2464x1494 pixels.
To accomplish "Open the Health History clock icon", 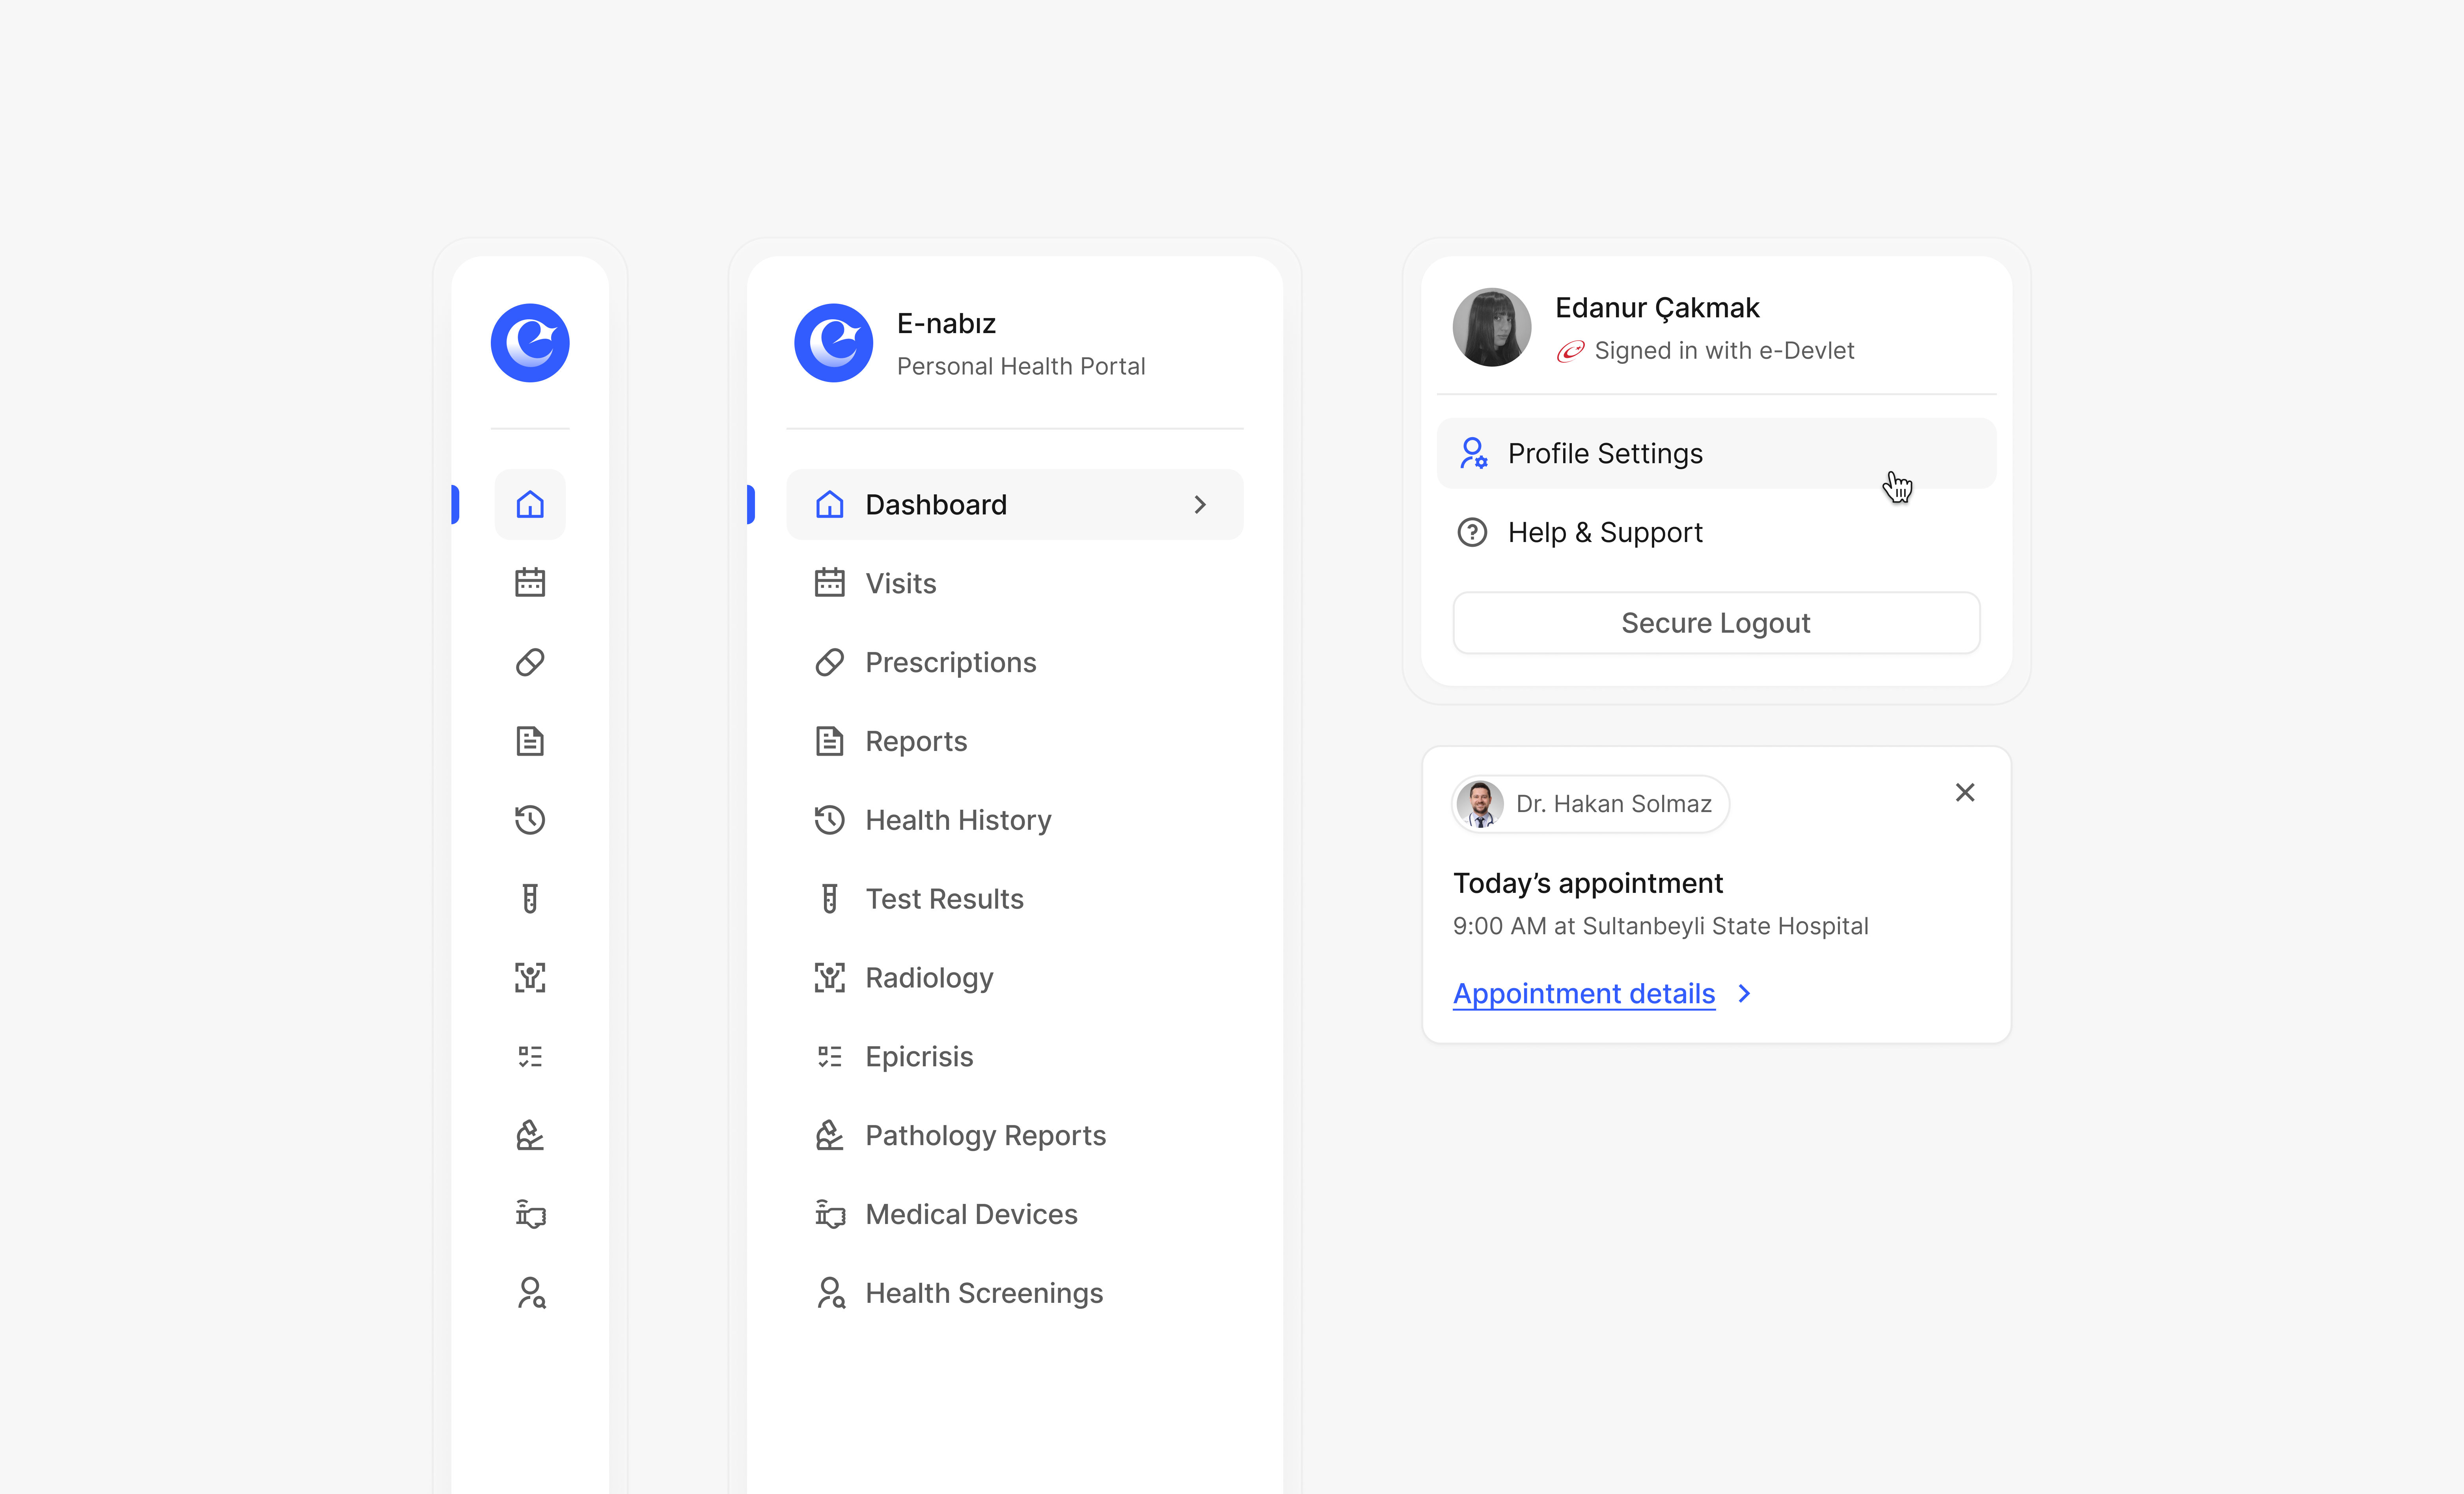I will pyautogui.click(x=530, y=819).
